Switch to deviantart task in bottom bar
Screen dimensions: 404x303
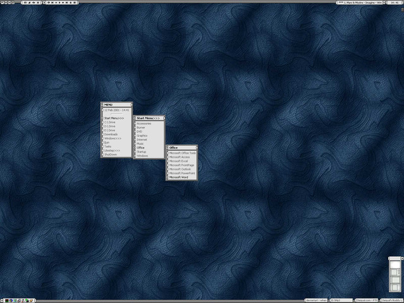coord(316,300)
